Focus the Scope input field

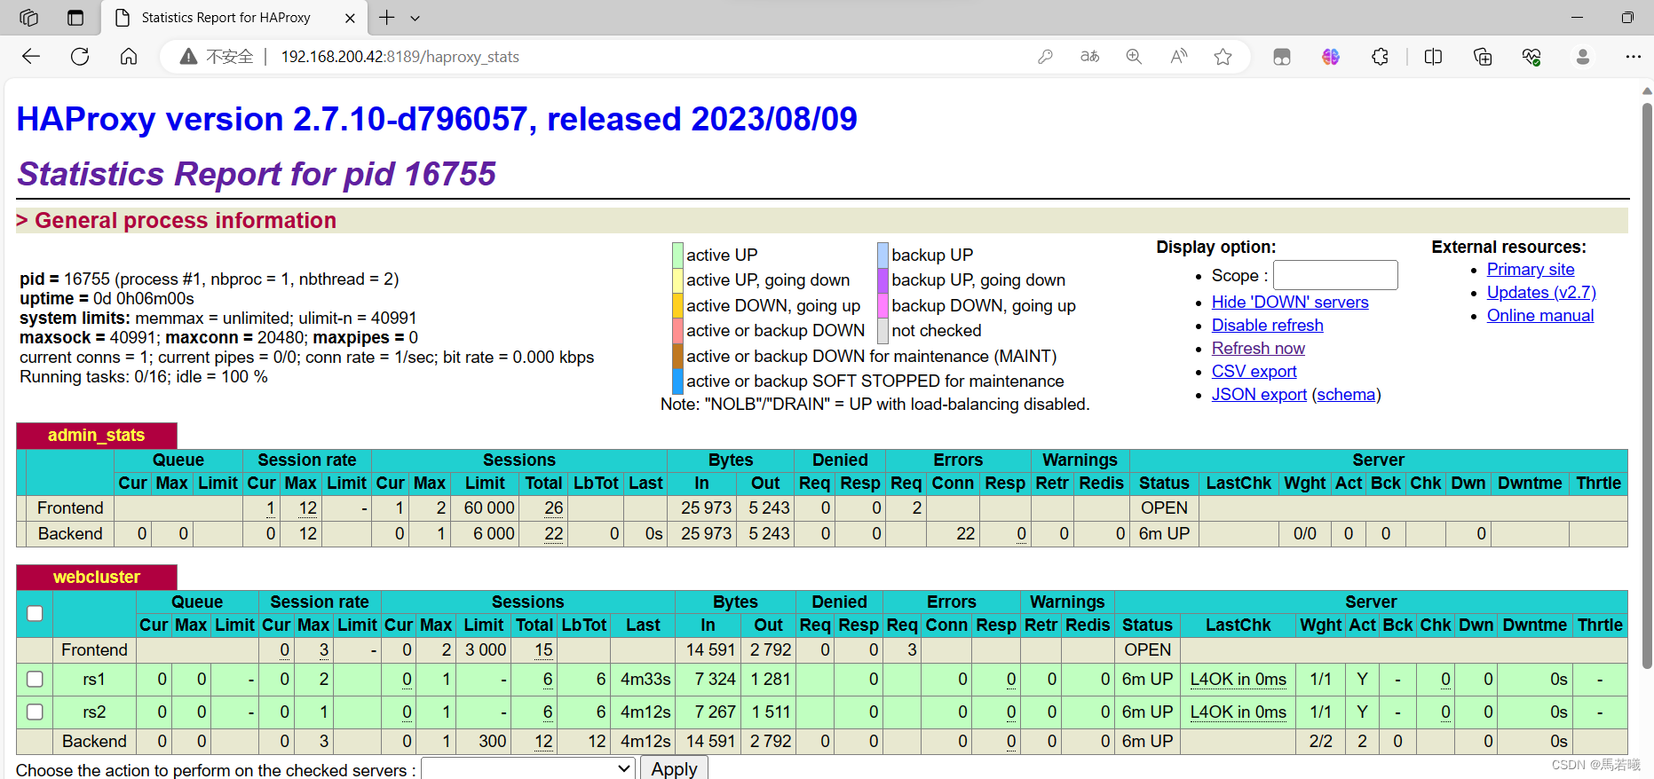point(1335,275)
